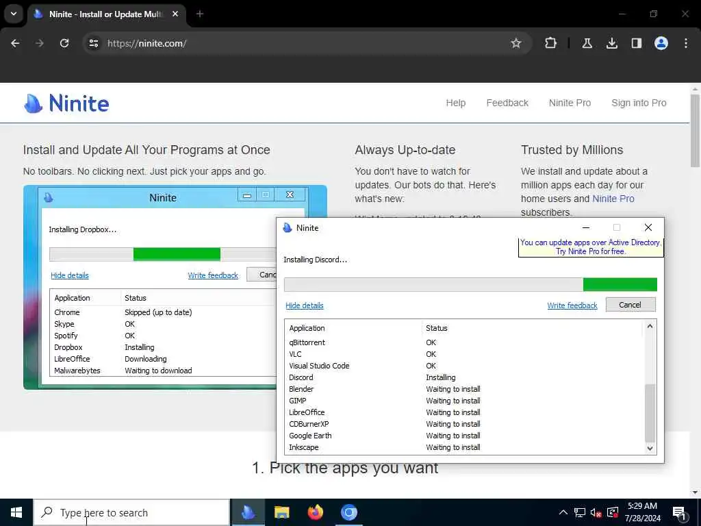Image resolution: width=701 pixels, height=526 pixels.
Task: Select the Ninite browser tab
Action: [106, 14]
